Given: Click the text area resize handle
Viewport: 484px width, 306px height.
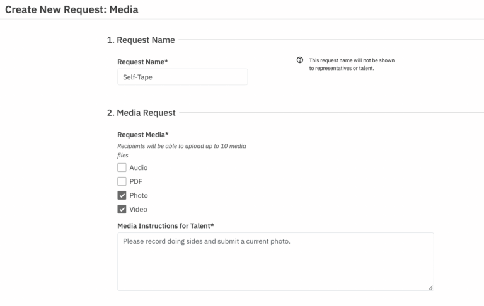Looking at the screenshot, I should pos(430,288).
